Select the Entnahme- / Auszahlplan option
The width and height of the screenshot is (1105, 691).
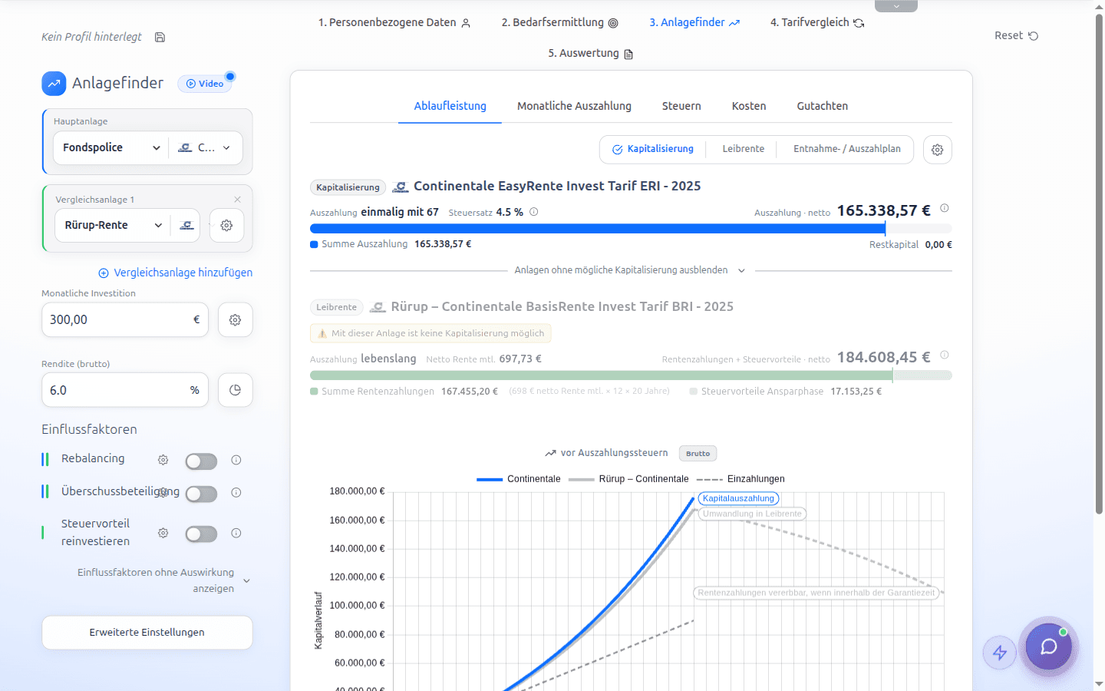847,149
